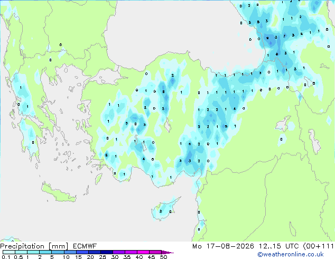Click the precipitation value 7 in the Caucasus

[284, 36]
